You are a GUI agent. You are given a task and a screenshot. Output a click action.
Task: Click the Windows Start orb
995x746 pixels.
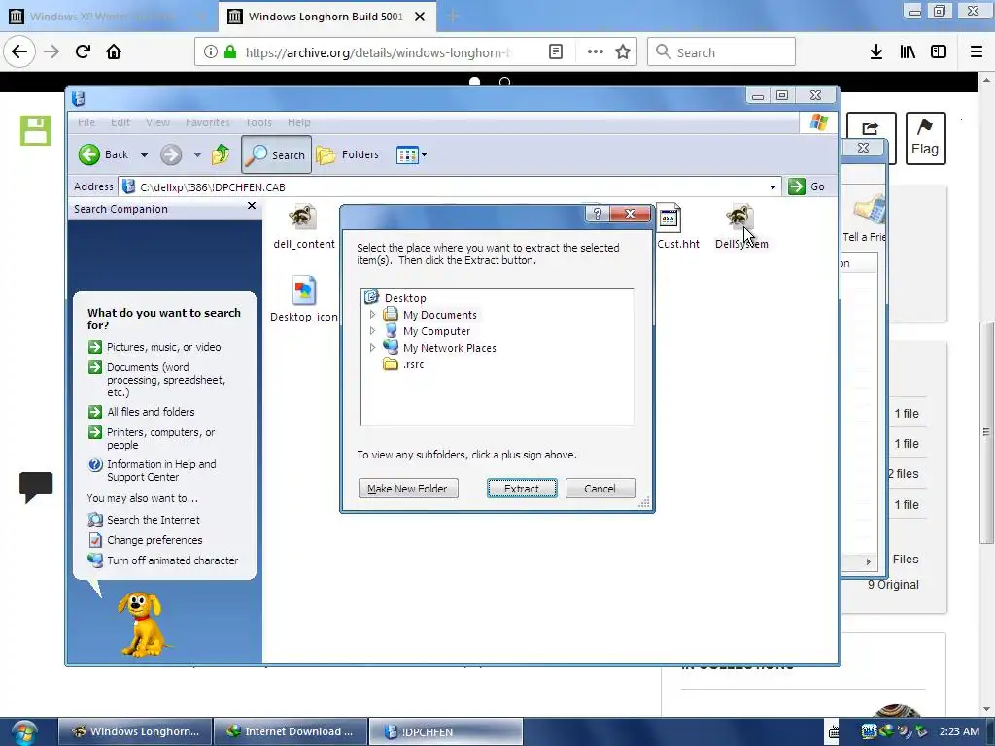coord(24,731)
